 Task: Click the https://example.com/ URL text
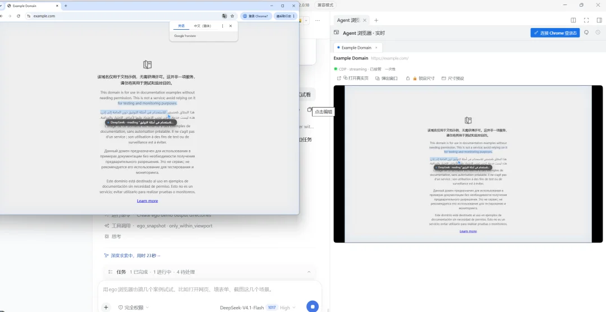(x=389, y=58)
